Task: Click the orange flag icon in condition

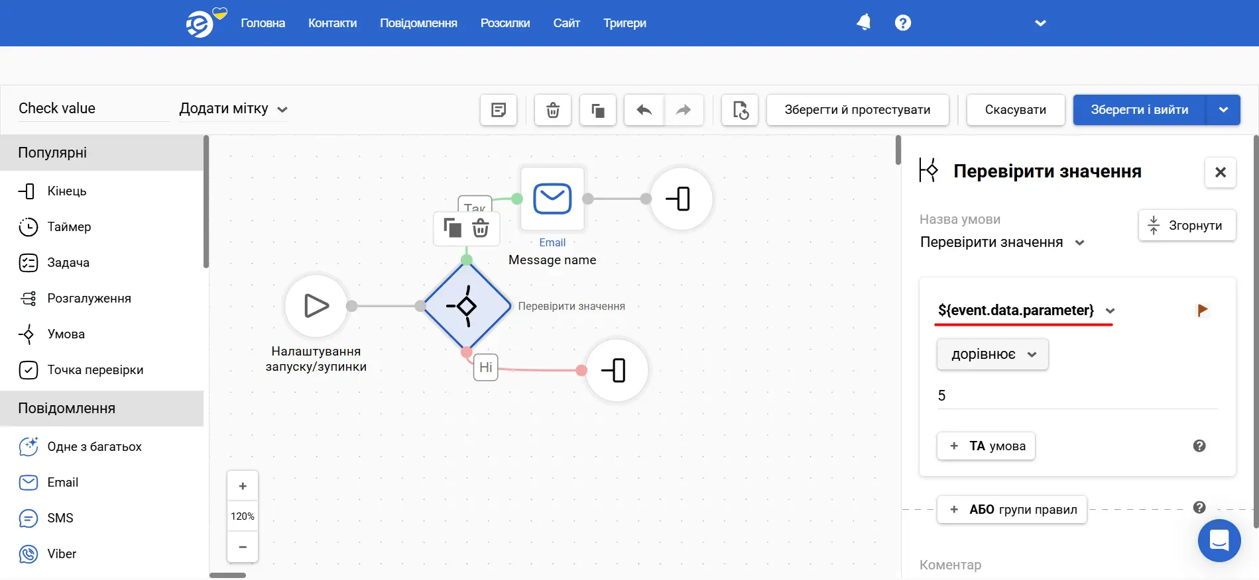Action: (x=1202, y=310)
